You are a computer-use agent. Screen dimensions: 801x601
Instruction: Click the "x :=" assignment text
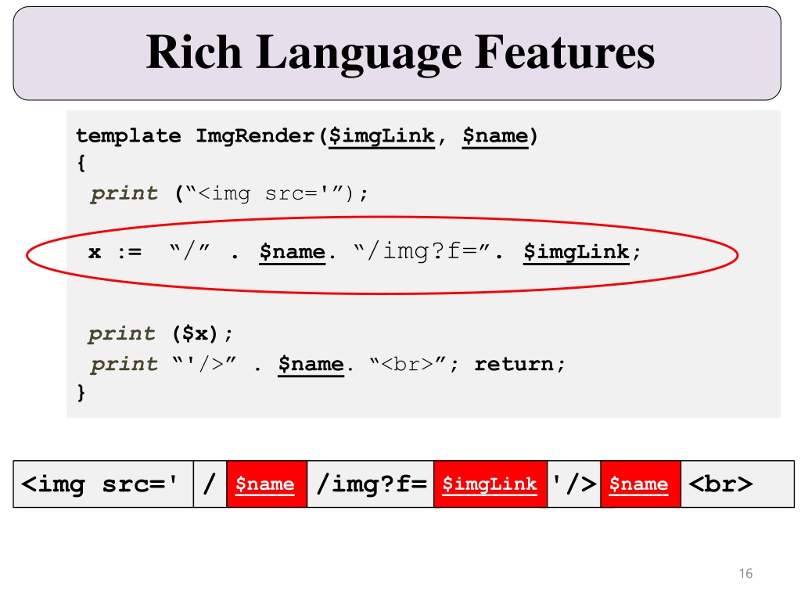pos(115,252)
